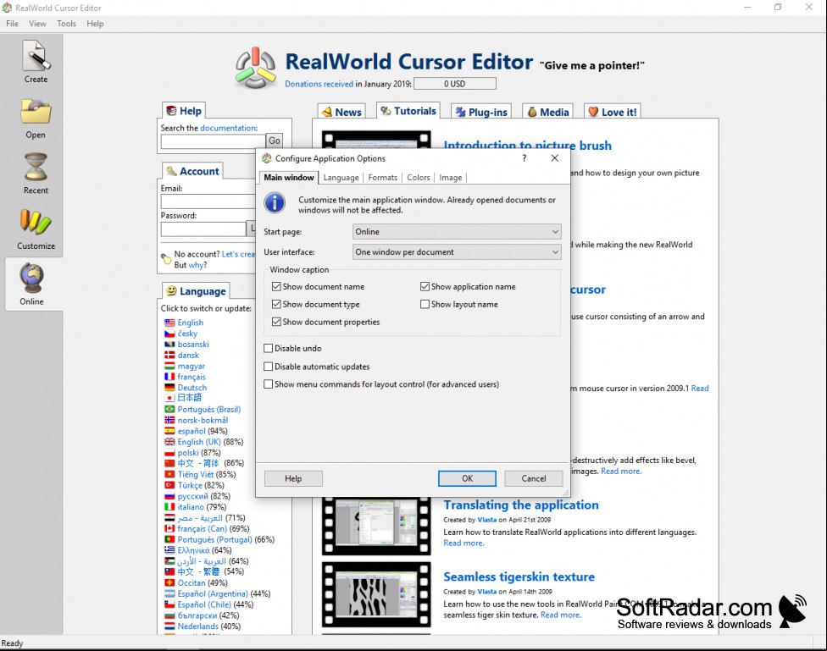
Task: Click the French flag icon beside français
Action: [x=169, y=377]
